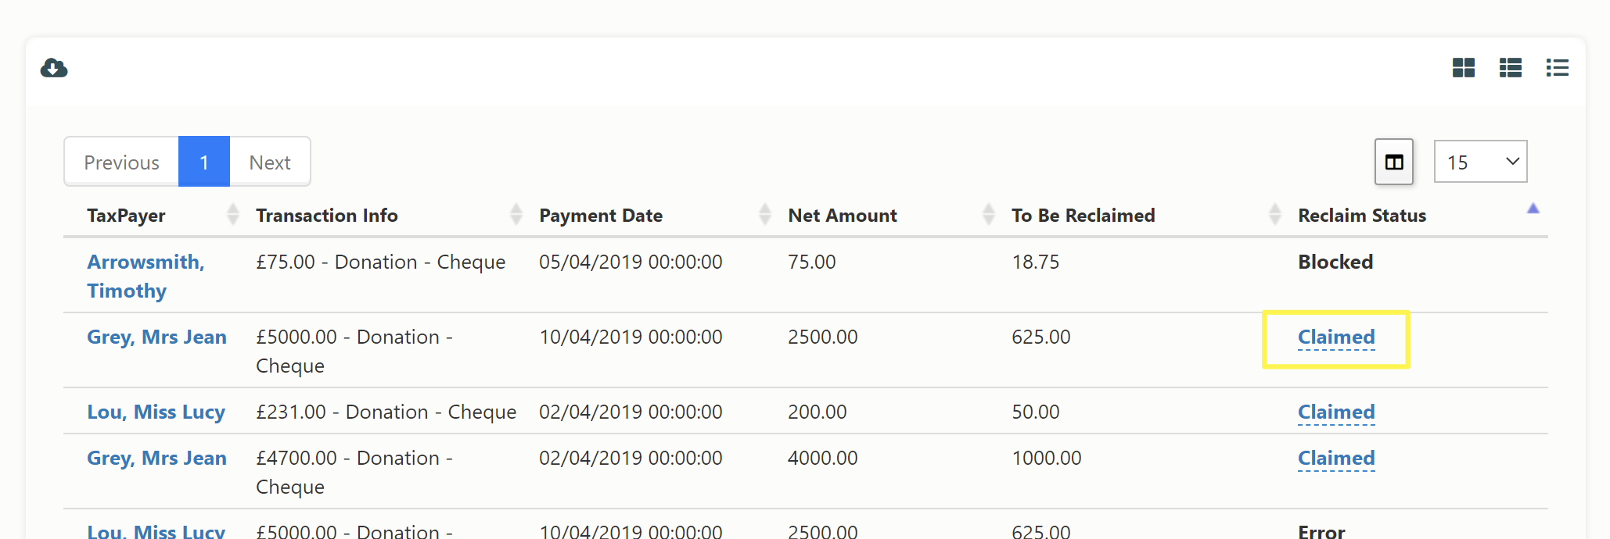1610x539 pixels.
Task: Click the cloud download icon
Action: click(54, 68)
